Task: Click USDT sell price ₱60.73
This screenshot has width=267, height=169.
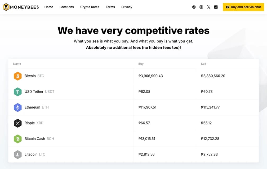Action: 207,92
